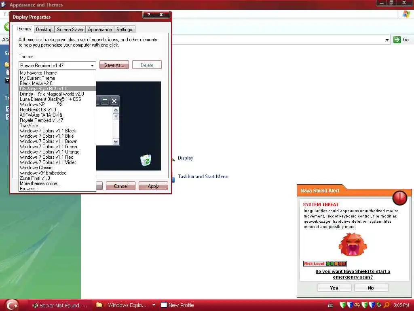Cancel the Display Properties dialog
414x311 pixels.
pos(120,186)
